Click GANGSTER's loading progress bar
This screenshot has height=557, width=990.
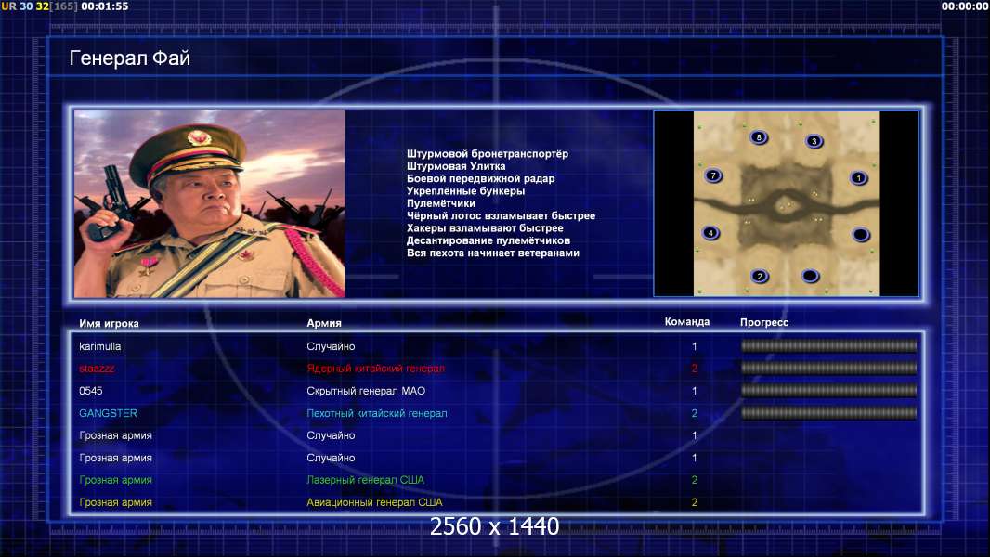tap(829, 413)
